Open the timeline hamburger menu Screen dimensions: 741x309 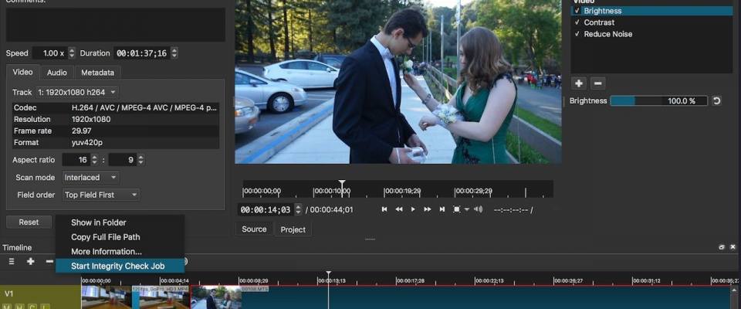[12, 261]
